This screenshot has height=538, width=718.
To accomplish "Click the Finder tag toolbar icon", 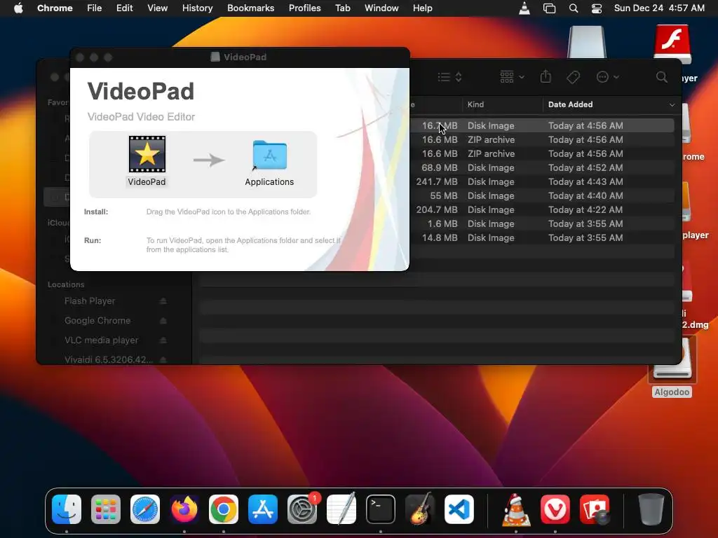I will point(574,77).
